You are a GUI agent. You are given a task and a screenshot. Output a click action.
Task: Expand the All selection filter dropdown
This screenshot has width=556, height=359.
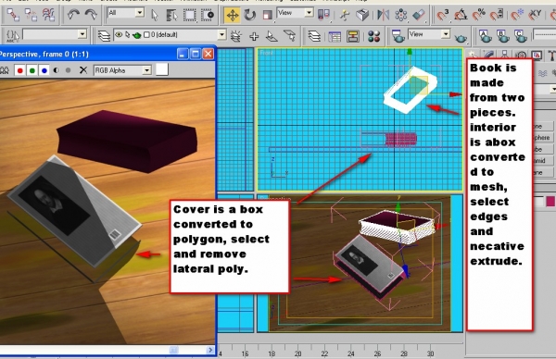point(125,13)
